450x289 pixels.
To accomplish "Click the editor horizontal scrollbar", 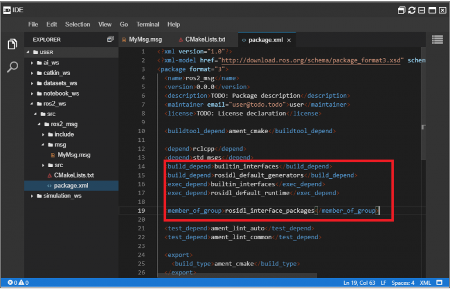I will click(237, 276).
